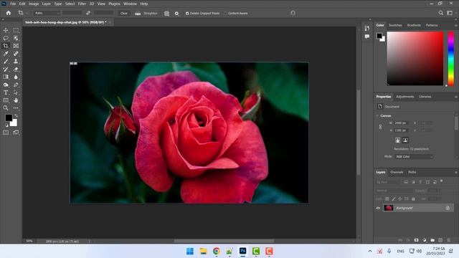Viewport: 459px width, 258px height.
Task: Switch to the Channels tab
Action: (x=397, y=172)
